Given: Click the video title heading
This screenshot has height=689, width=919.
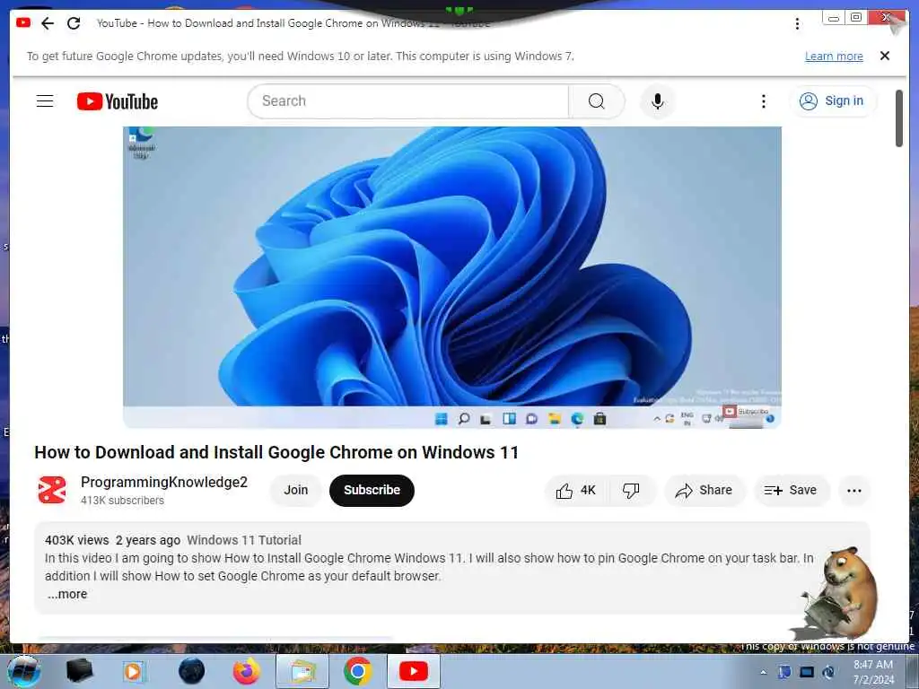Looking at the screenshot, I should pyautogui.click(x=276, y=452).
